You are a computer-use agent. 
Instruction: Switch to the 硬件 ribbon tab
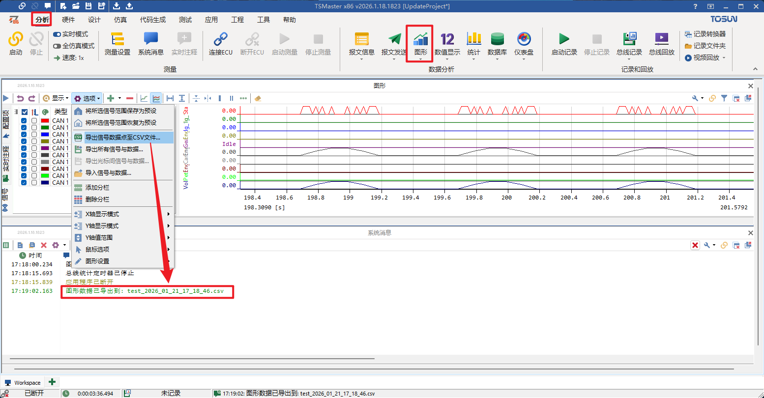(68, 20)
